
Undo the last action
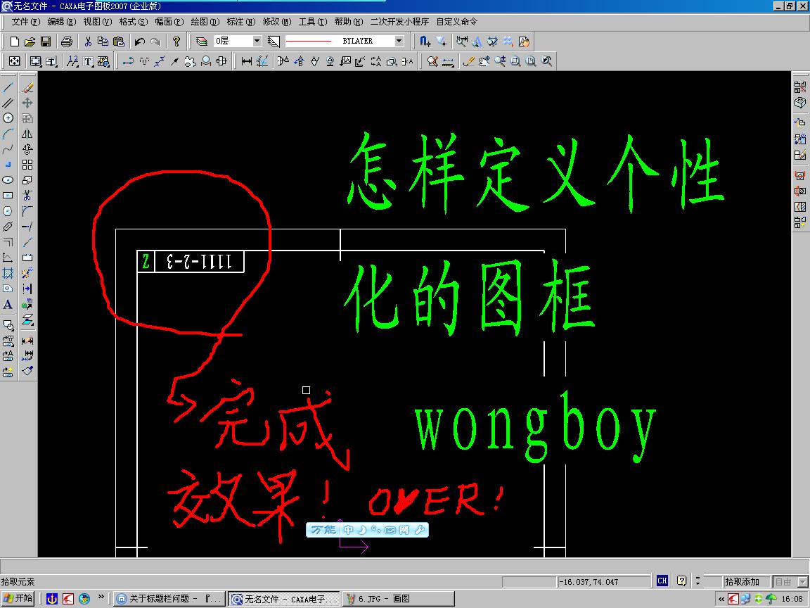click(x=139, y=42)
